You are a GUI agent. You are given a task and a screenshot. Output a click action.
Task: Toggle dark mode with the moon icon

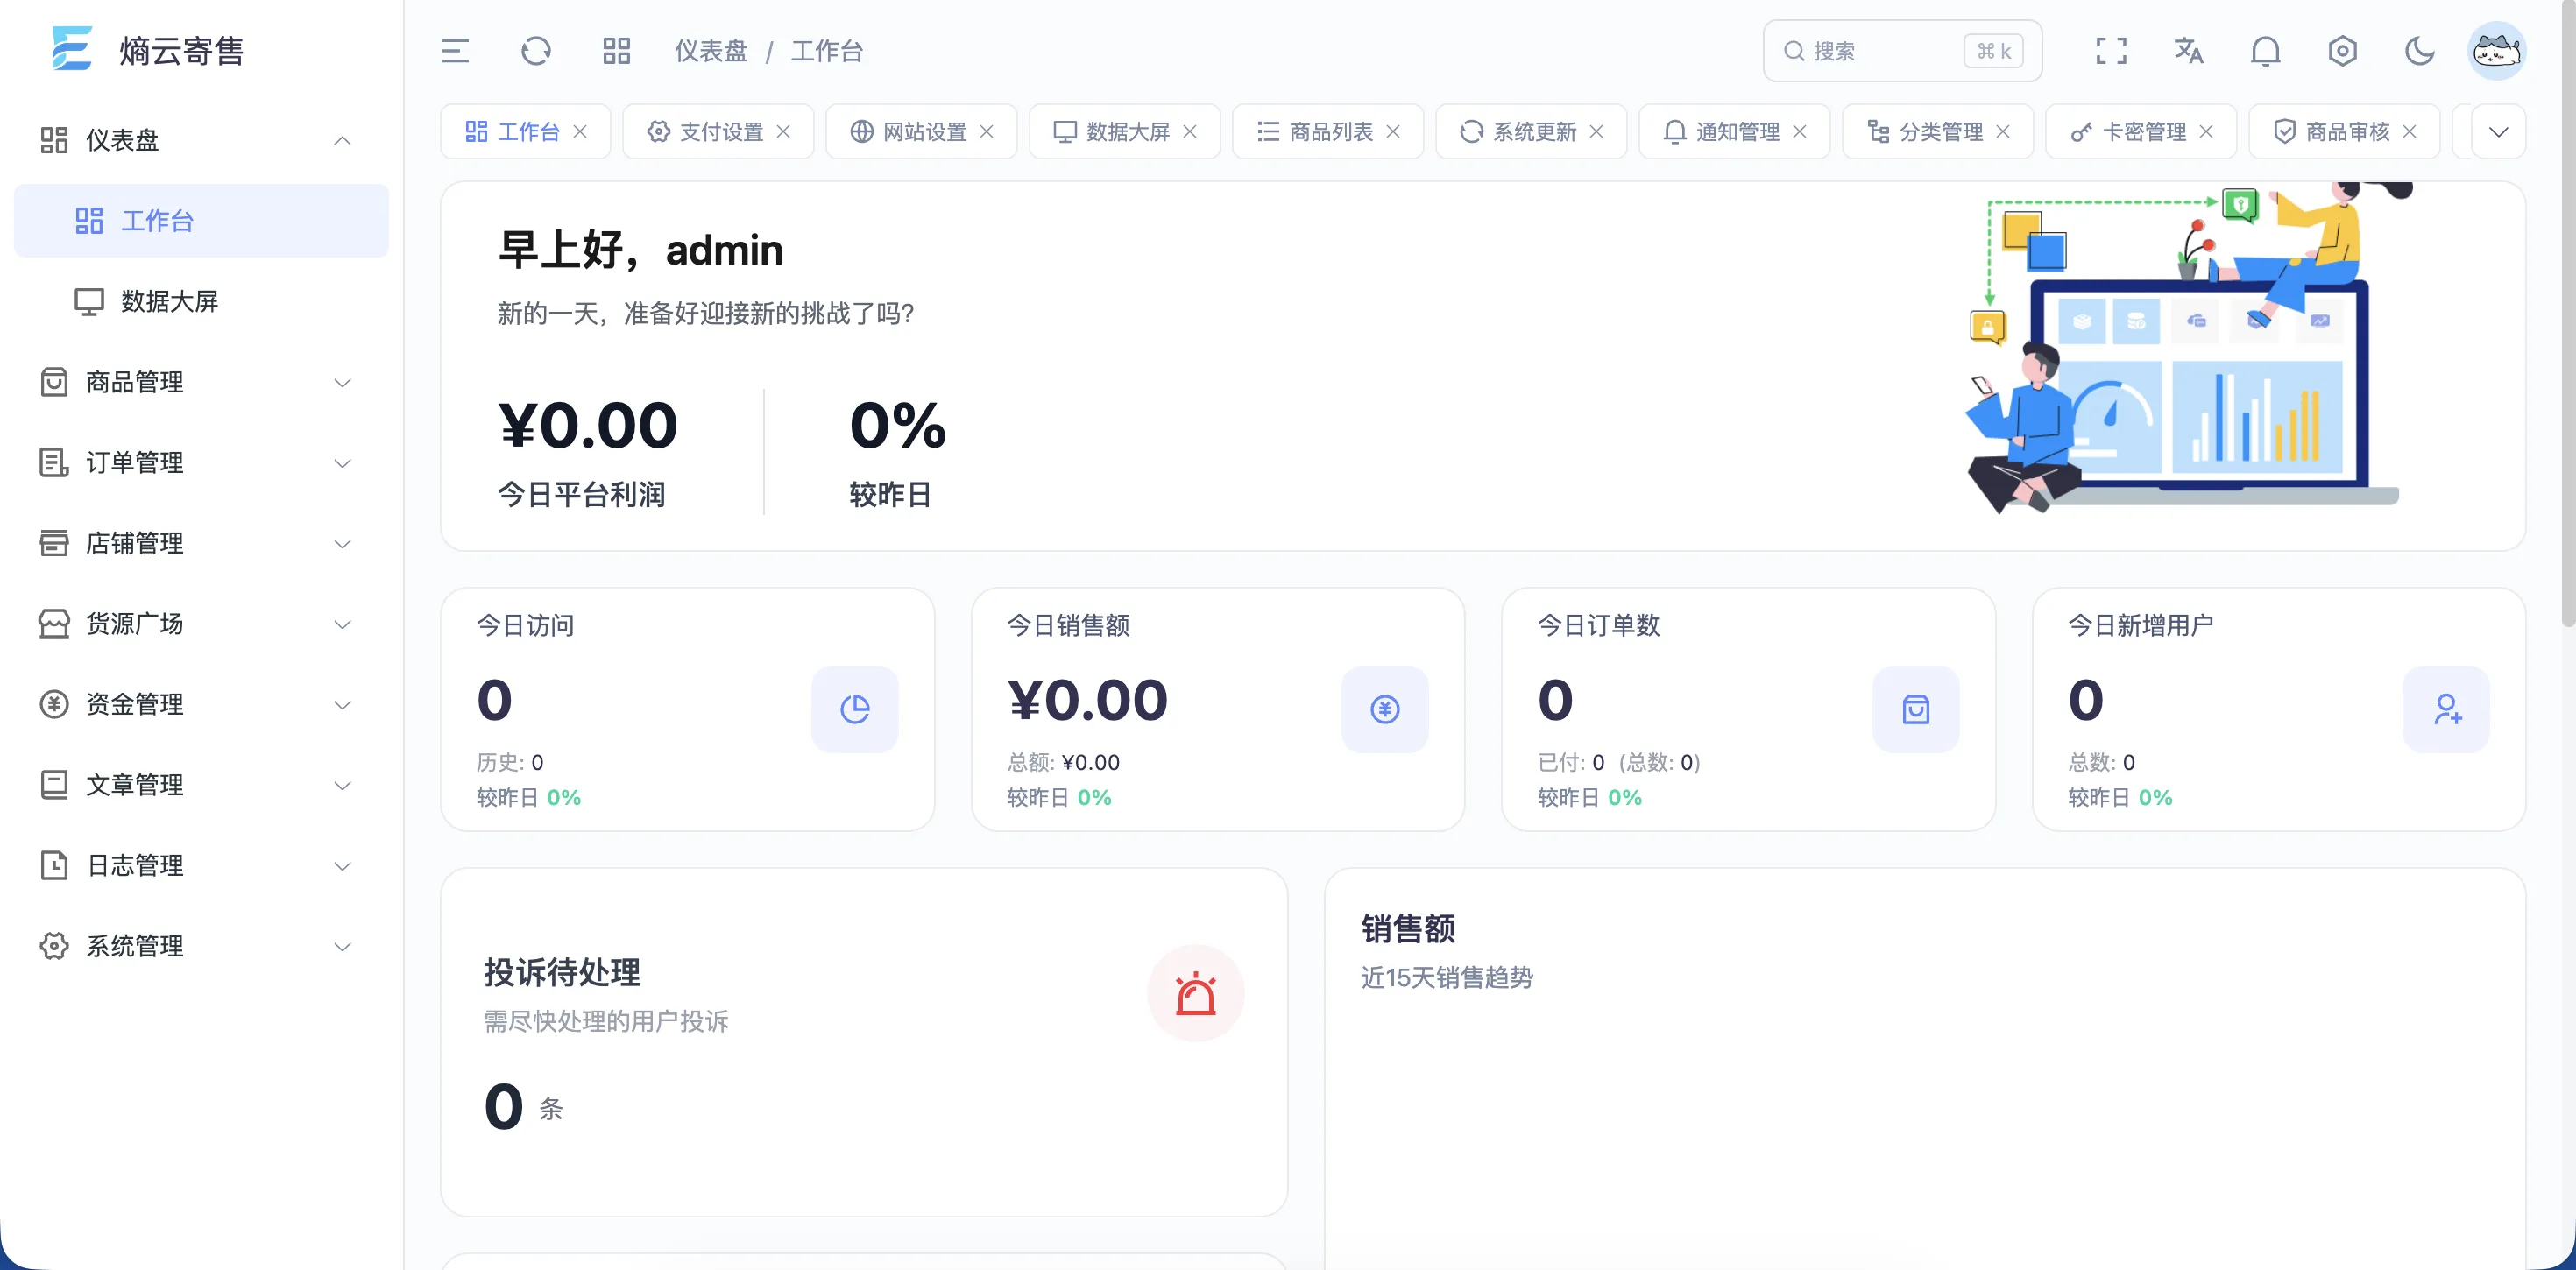pyautogui.click(x=2419, y=50)
